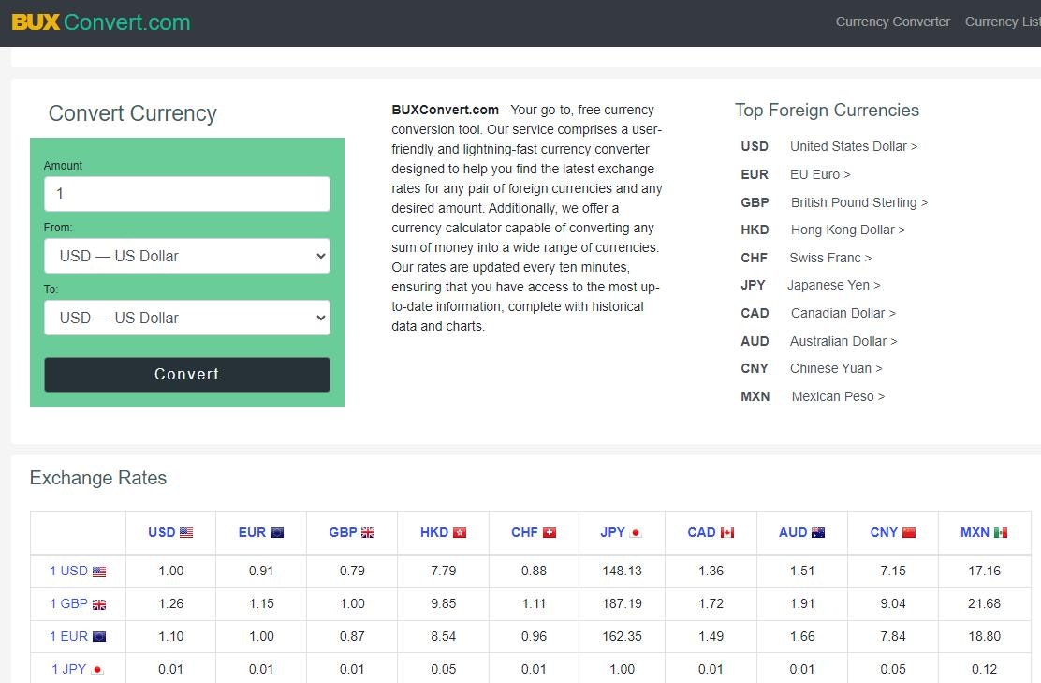Open the To currency dropdown

coord(186,318)
